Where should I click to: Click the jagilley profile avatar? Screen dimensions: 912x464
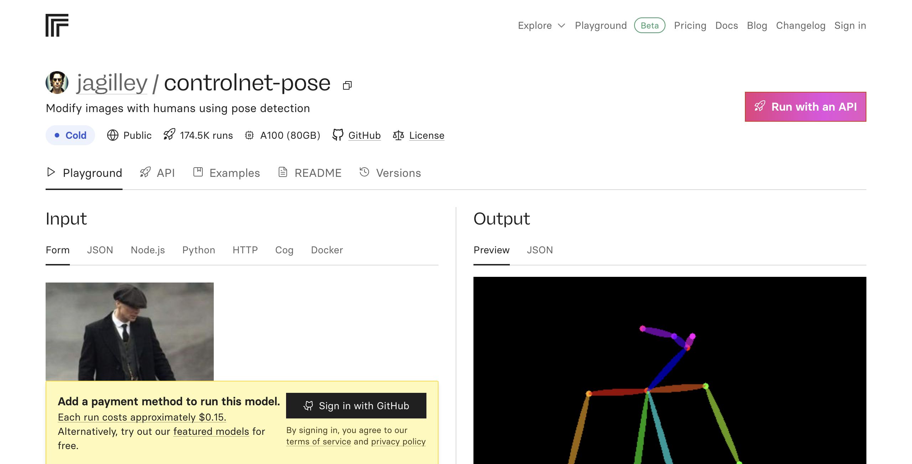click(57, 83)
